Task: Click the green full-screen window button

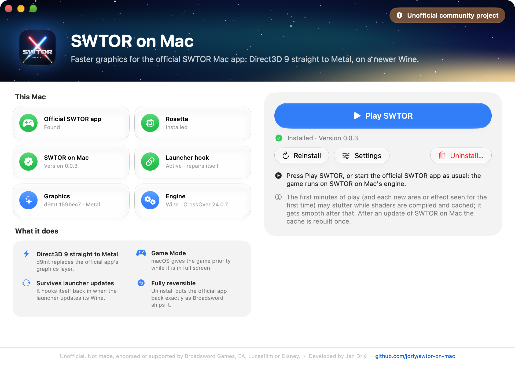Action: tap(33, 9)
